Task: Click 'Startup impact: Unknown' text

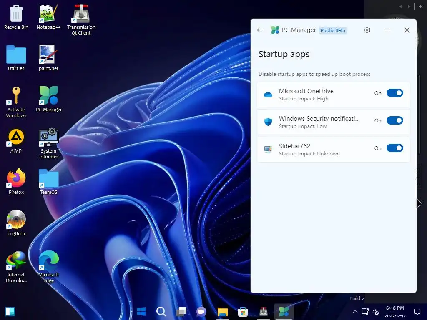Action: coord(309,154)
